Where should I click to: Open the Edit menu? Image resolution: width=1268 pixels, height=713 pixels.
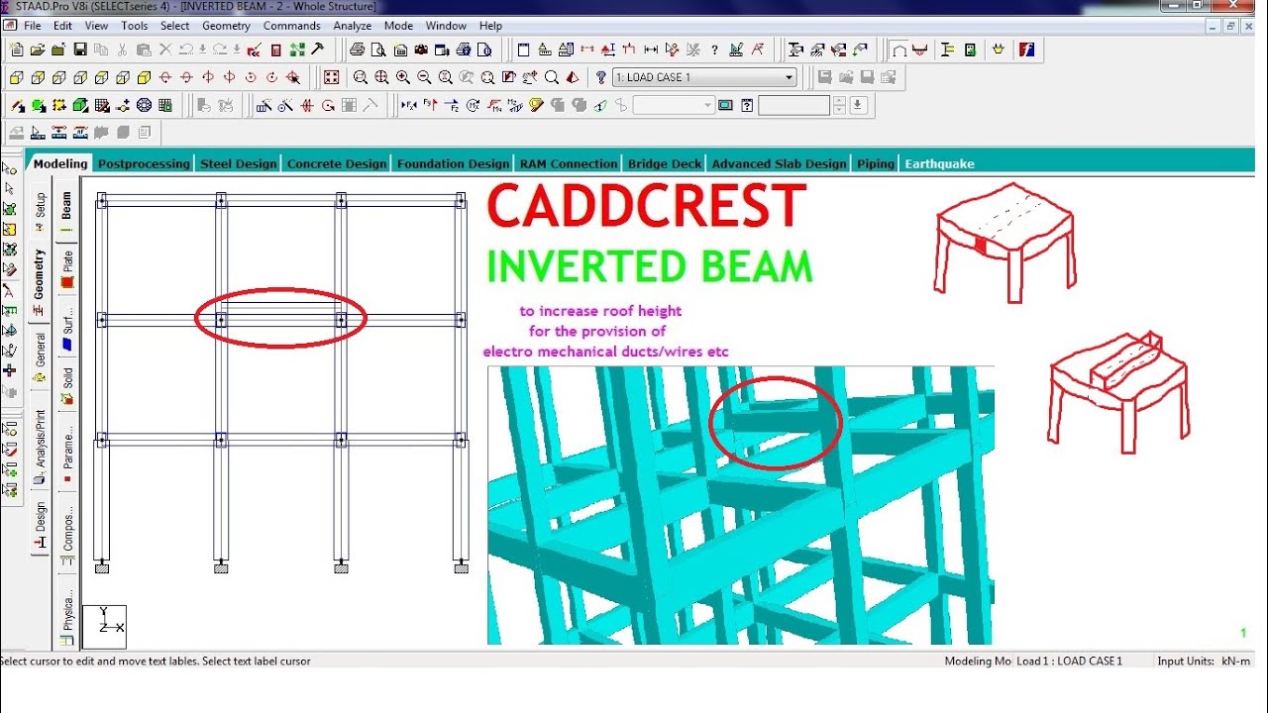coord(62,26)
